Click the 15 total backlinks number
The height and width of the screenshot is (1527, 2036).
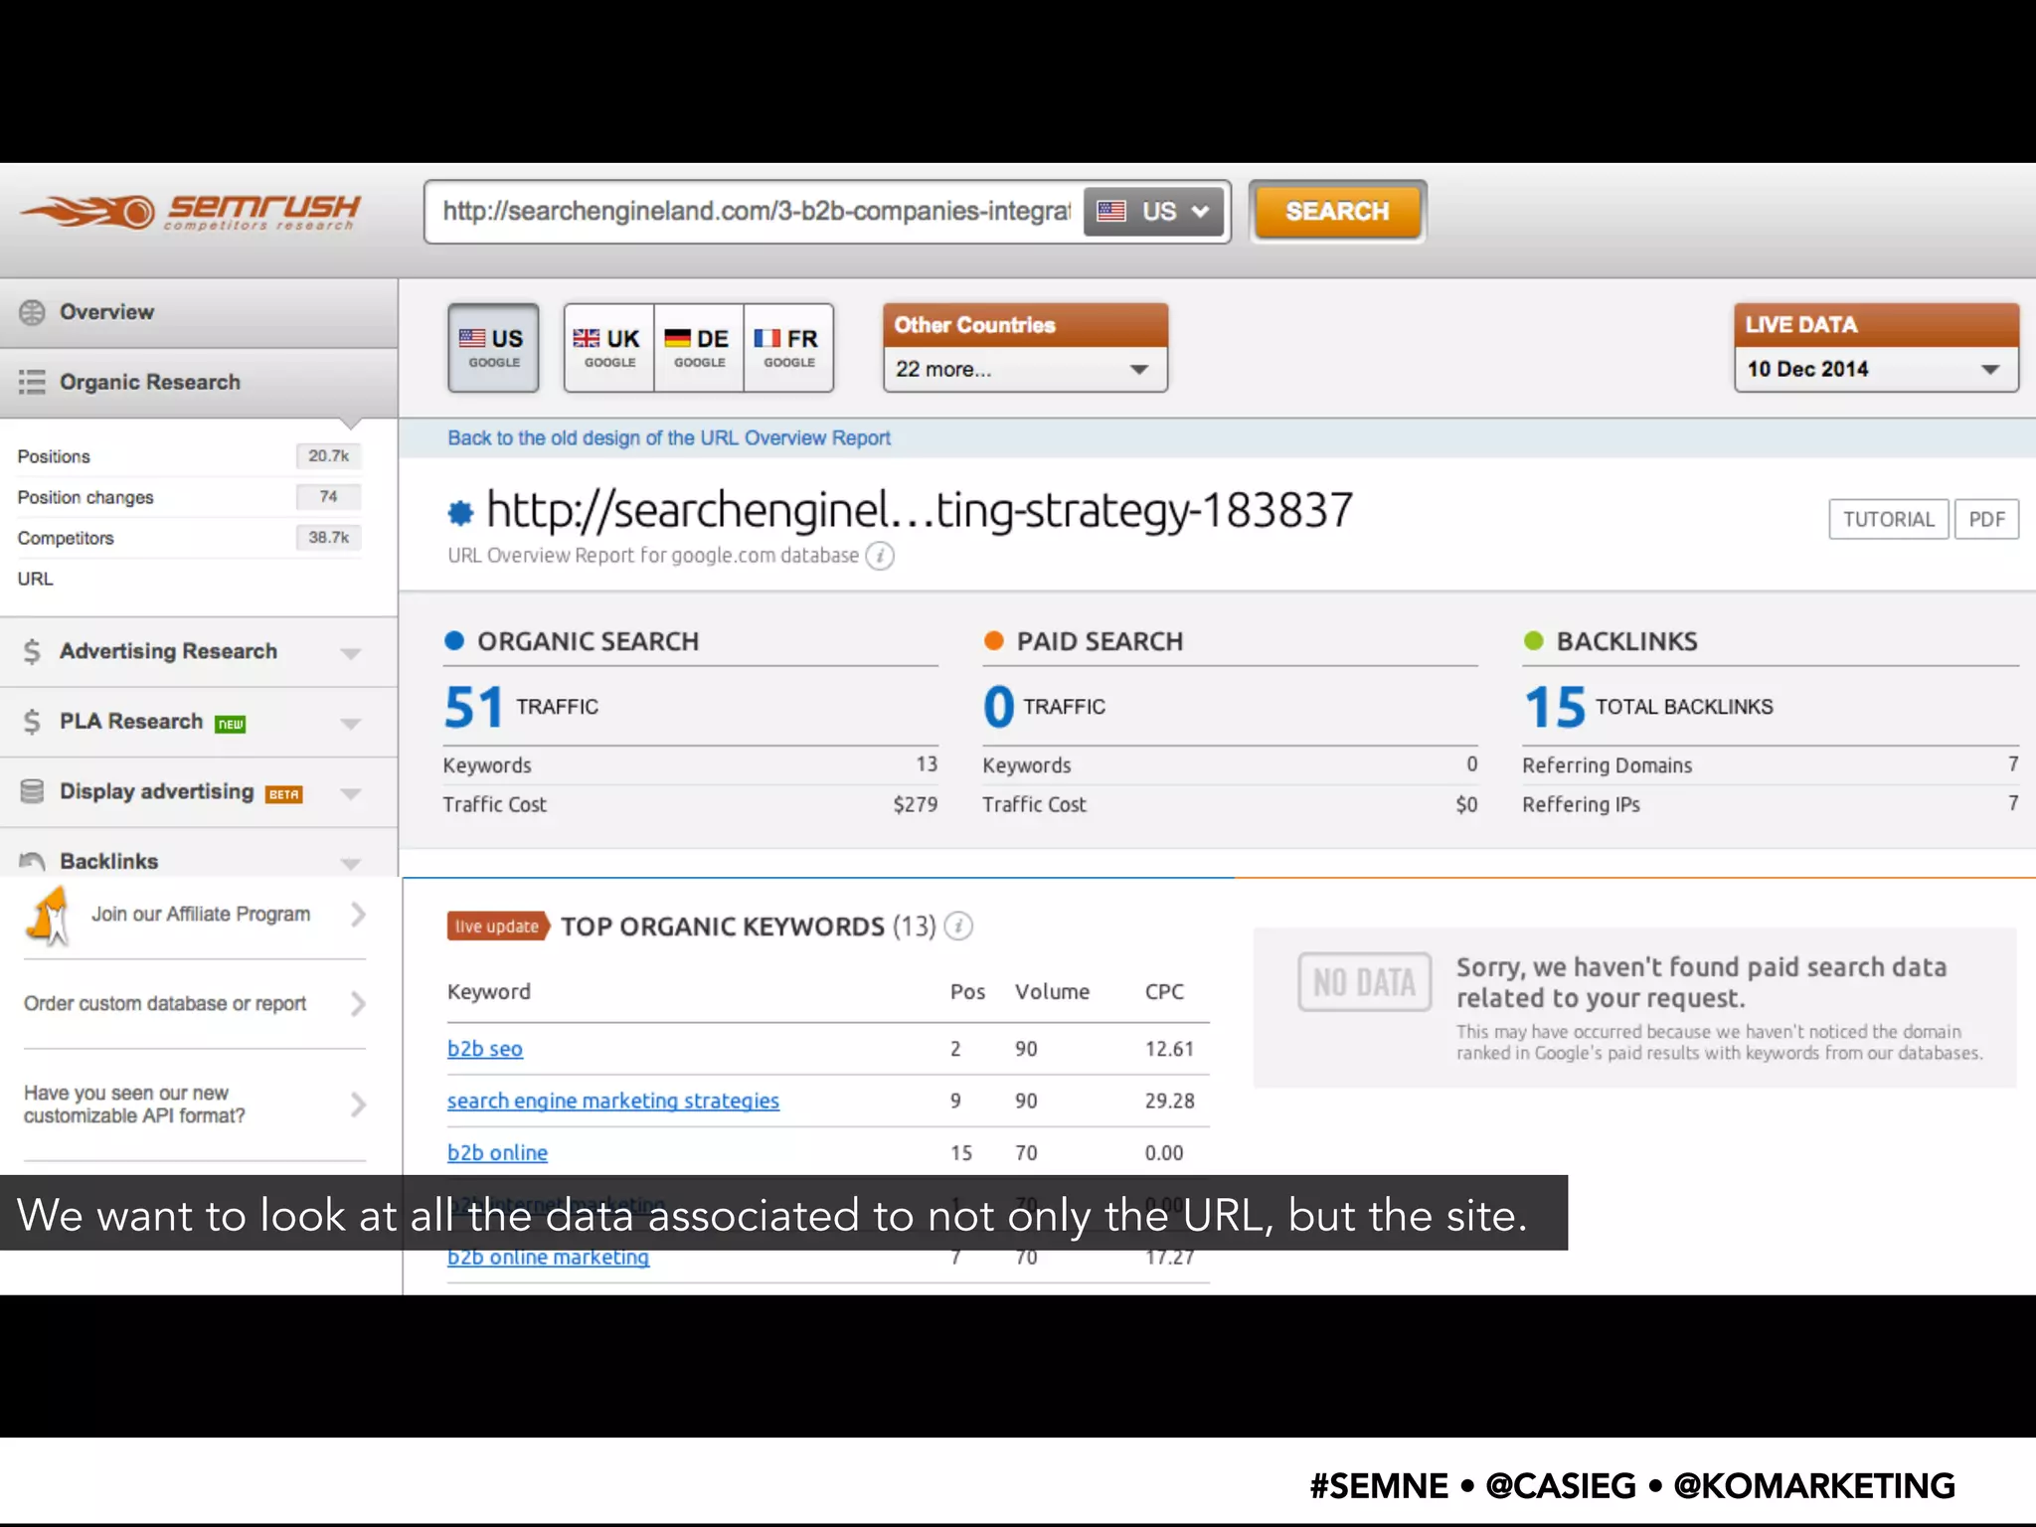point(1555,708)
